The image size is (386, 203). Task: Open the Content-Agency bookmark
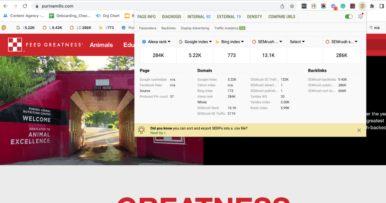[24, 15]
